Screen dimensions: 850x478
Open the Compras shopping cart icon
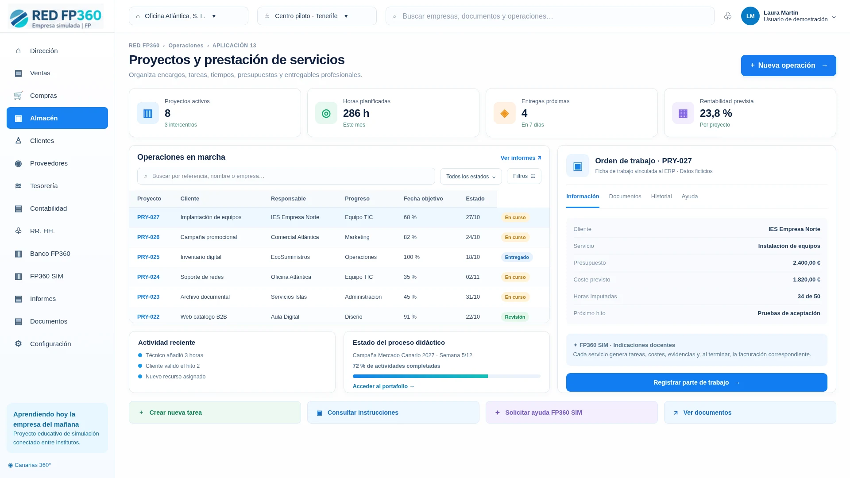[x=18, y=96]
